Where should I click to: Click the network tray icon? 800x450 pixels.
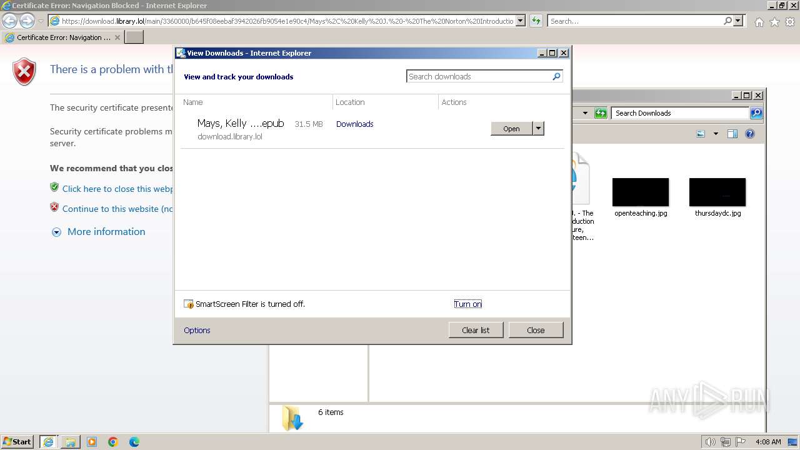tap(726, 442)
